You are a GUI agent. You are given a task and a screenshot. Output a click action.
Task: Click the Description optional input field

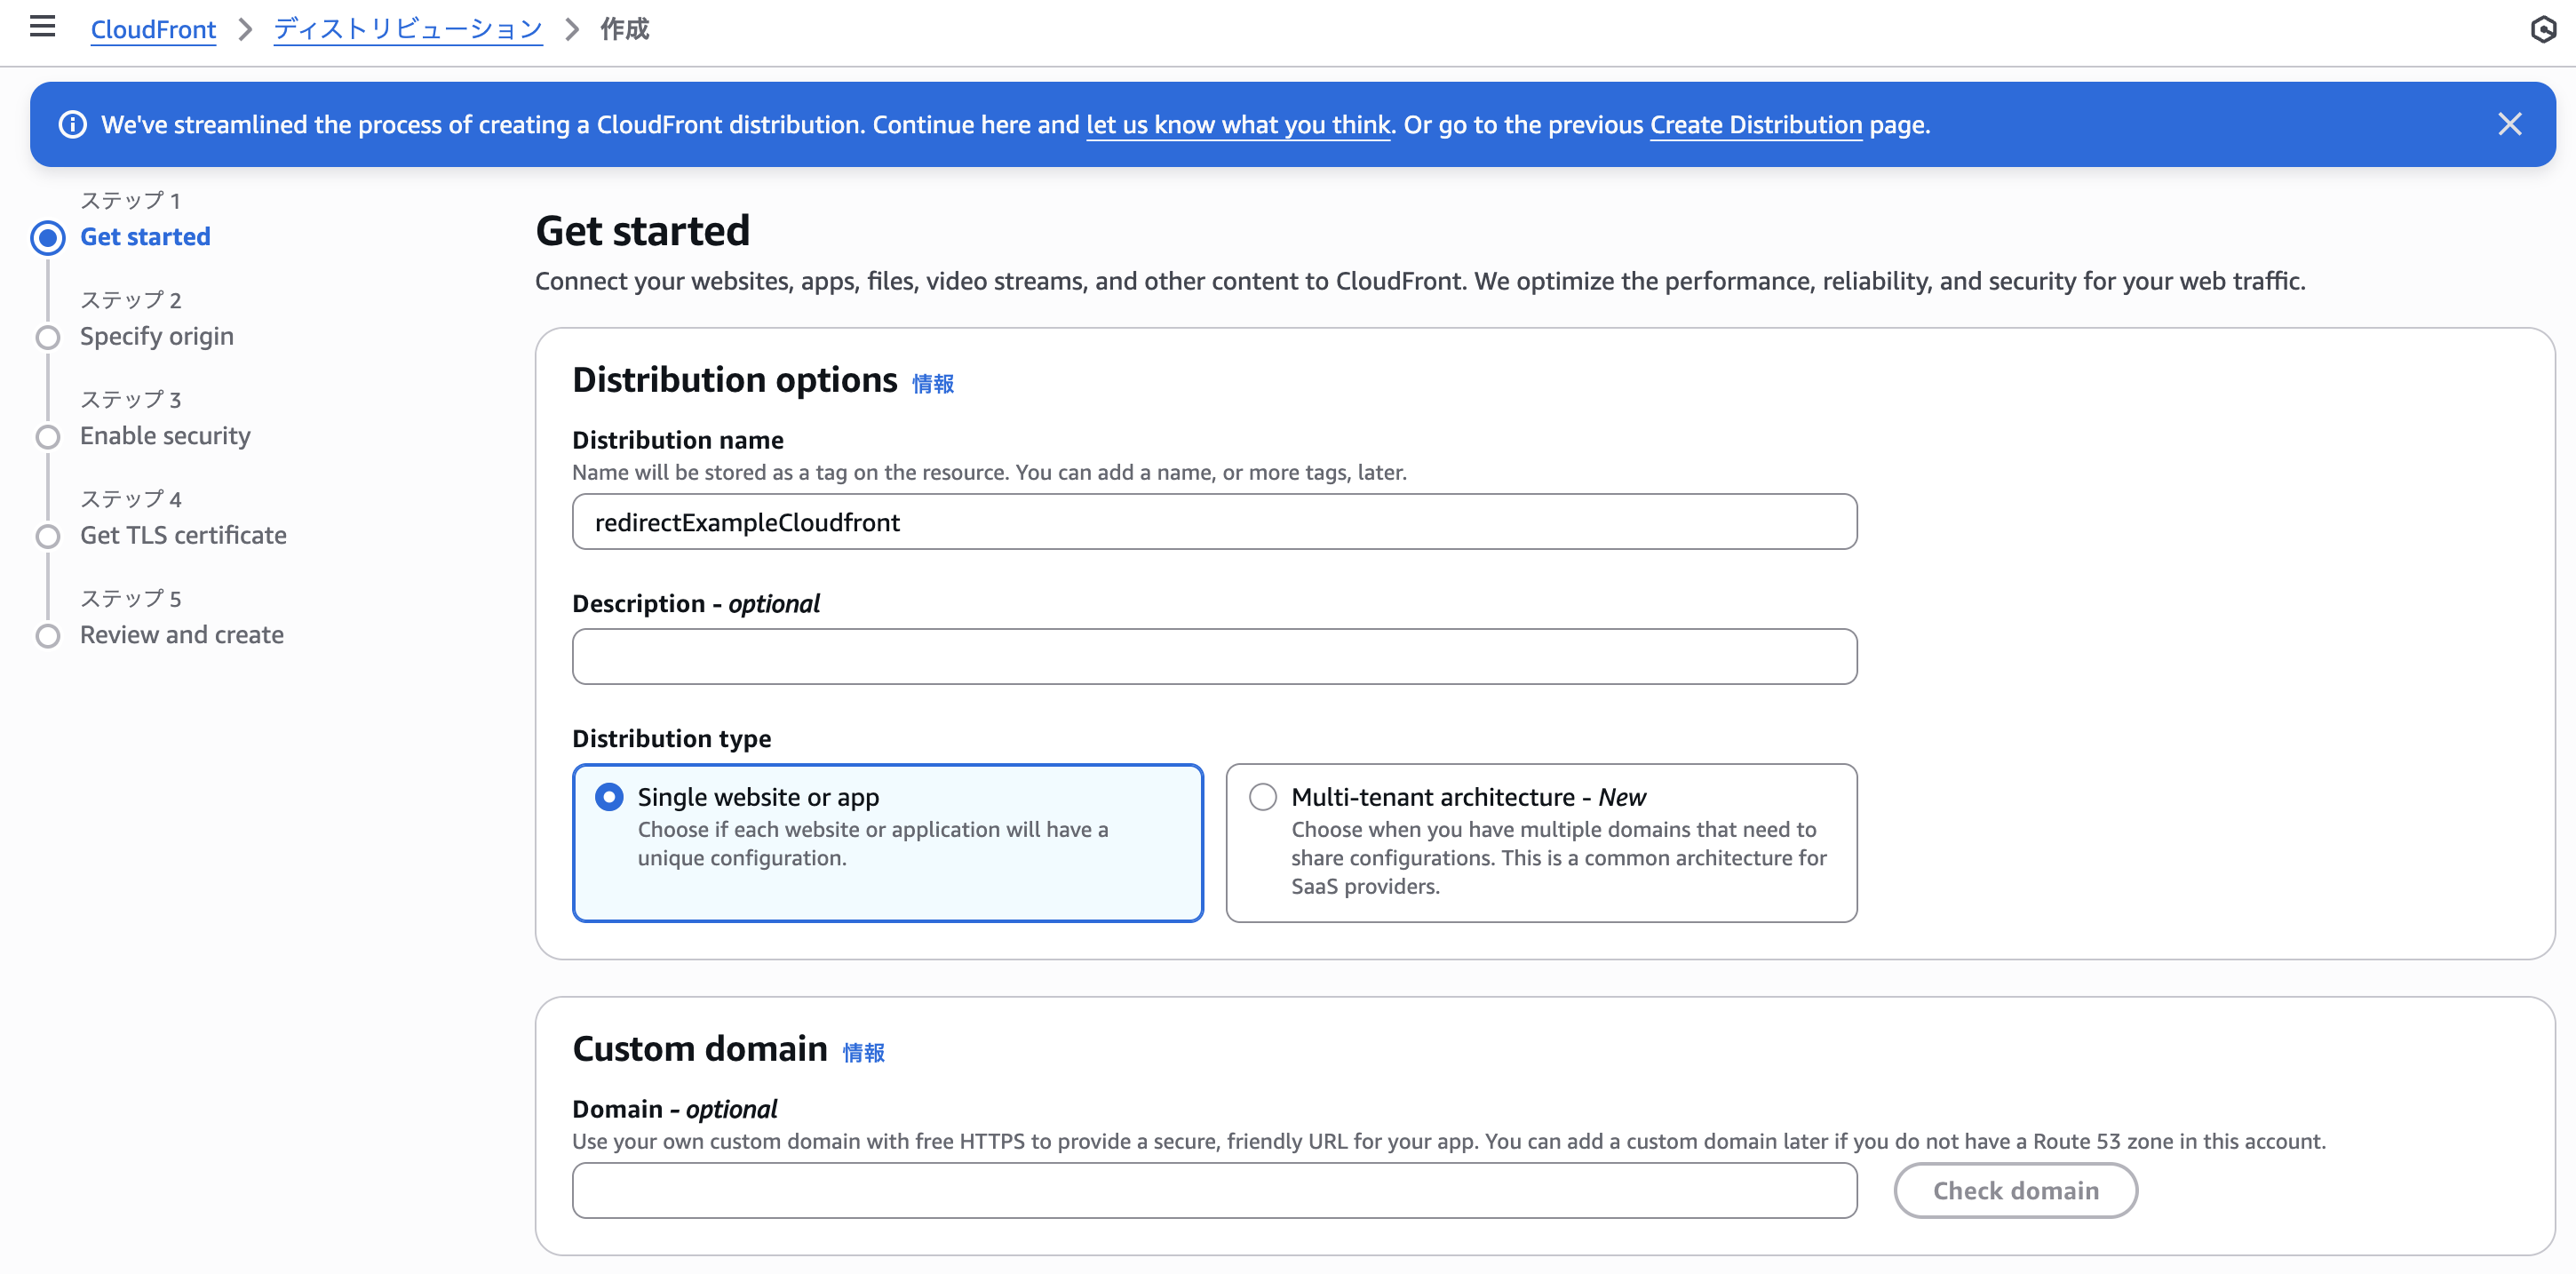point(1214,657)
